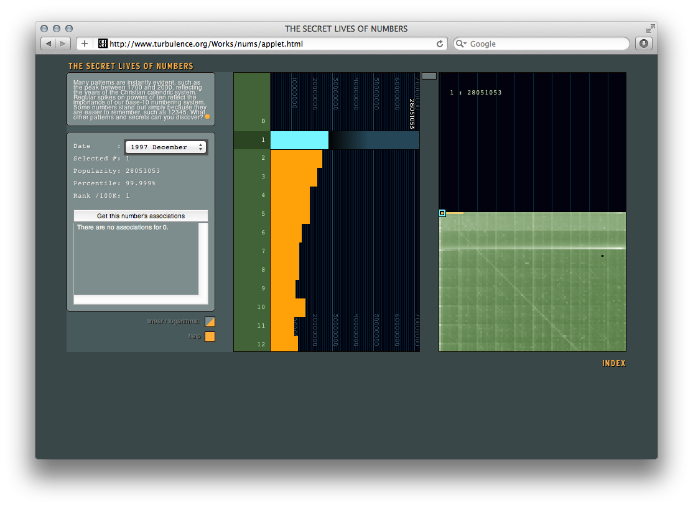This screenshot has width=693, height=508.
Task: Click the add bookmark plus button
Action: (x=85, y=44)
